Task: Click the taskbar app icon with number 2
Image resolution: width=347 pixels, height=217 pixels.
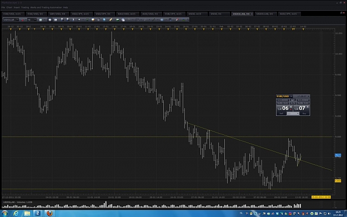Action: [38, 214]
